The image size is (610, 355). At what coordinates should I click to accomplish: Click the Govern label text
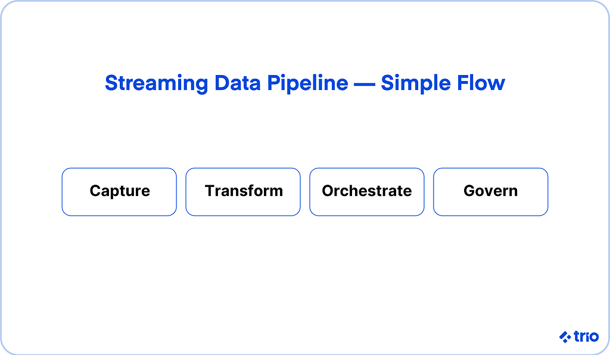pos(490,191)
